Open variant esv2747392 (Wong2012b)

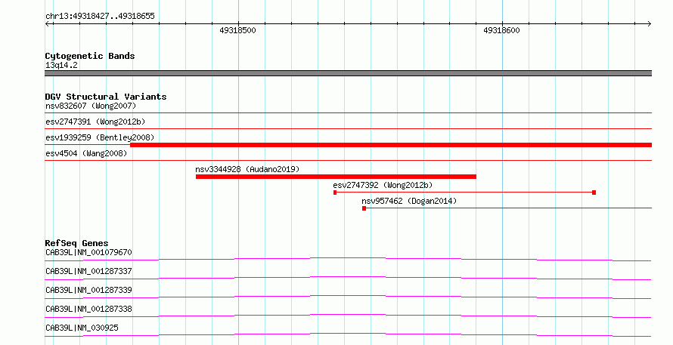(383, 185)
